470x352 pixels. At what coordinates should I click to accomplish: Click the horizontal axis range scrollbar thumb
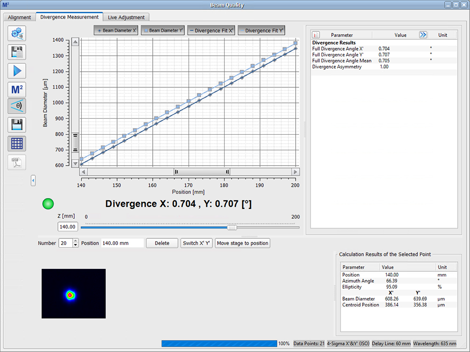pos(202,172)
